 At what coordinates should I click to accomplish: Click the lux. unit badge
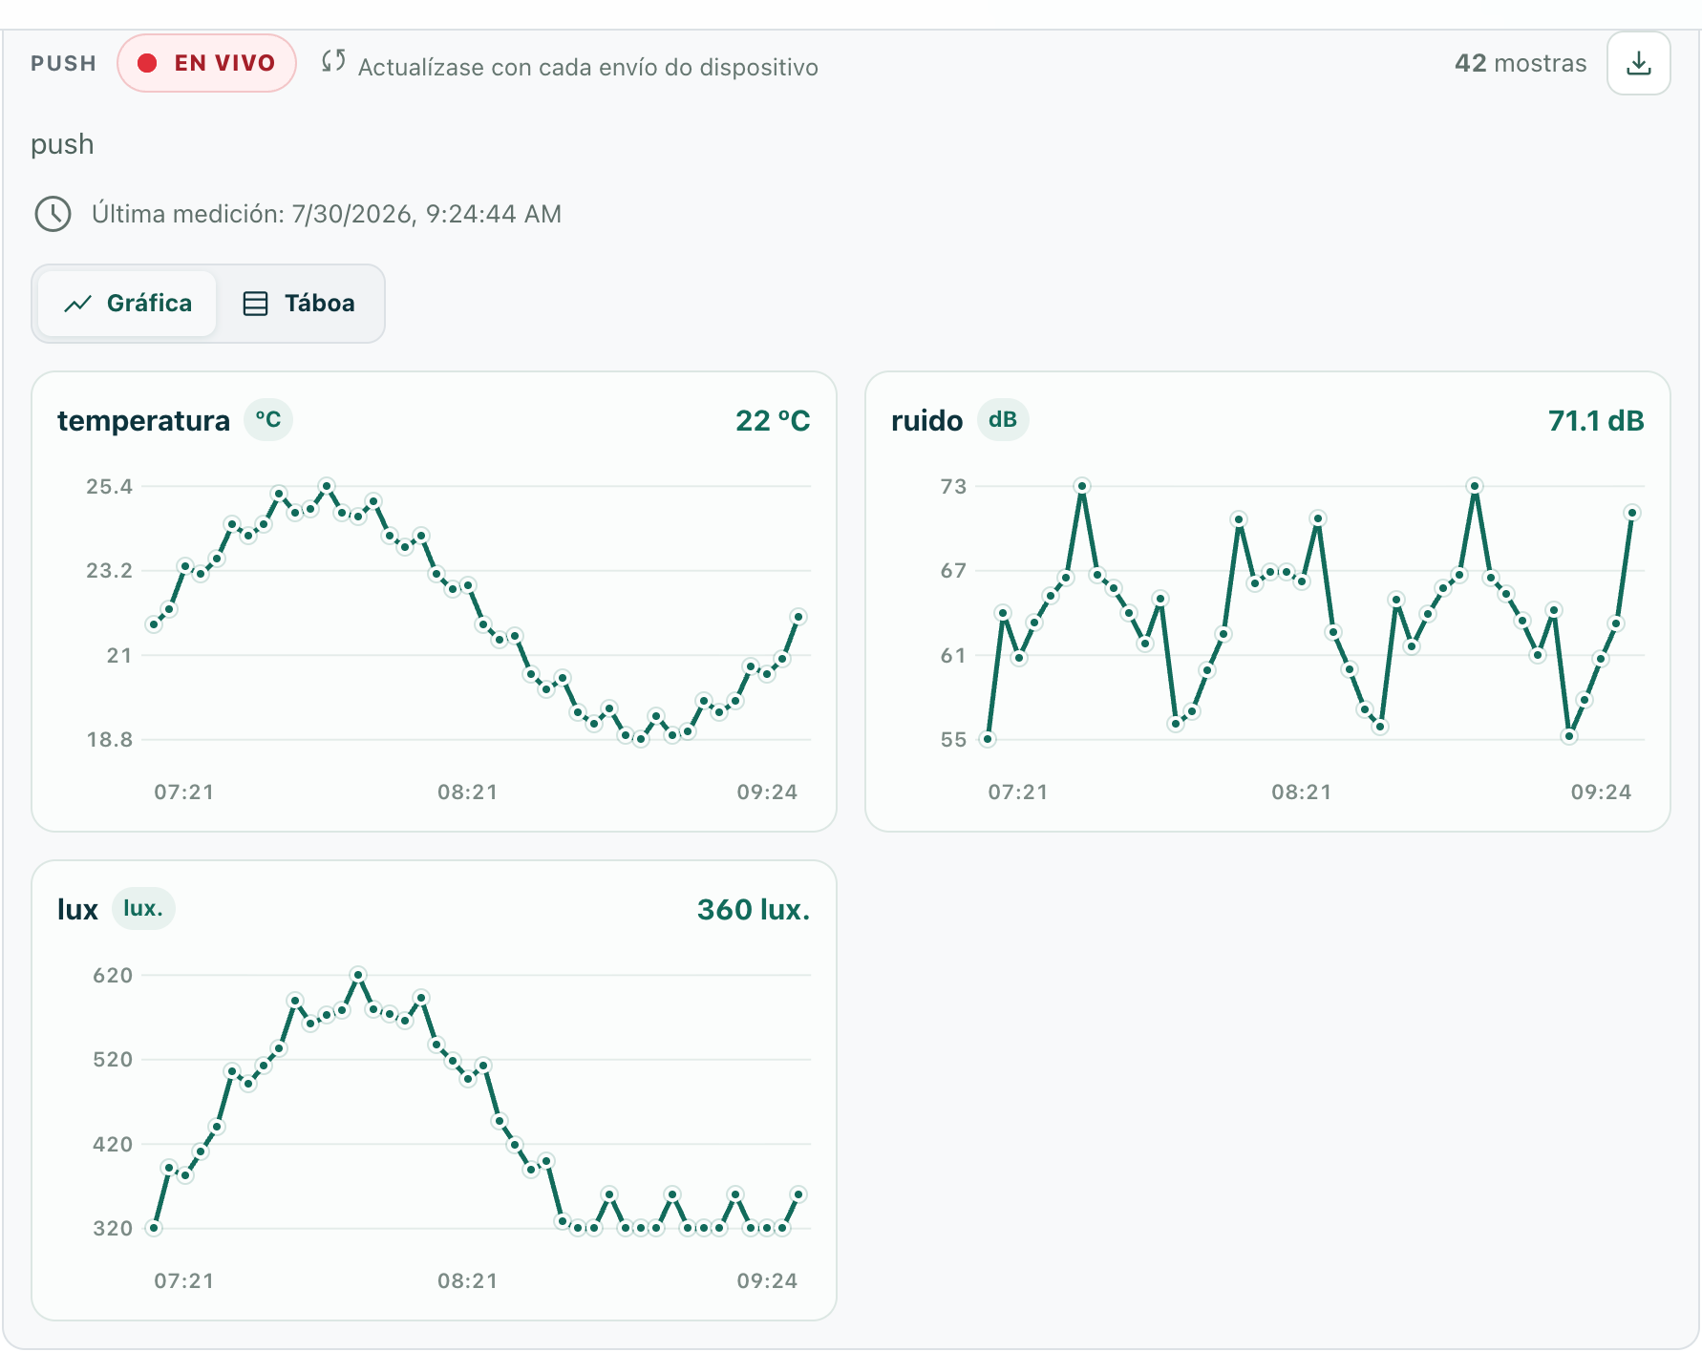[x=143, y=909]
